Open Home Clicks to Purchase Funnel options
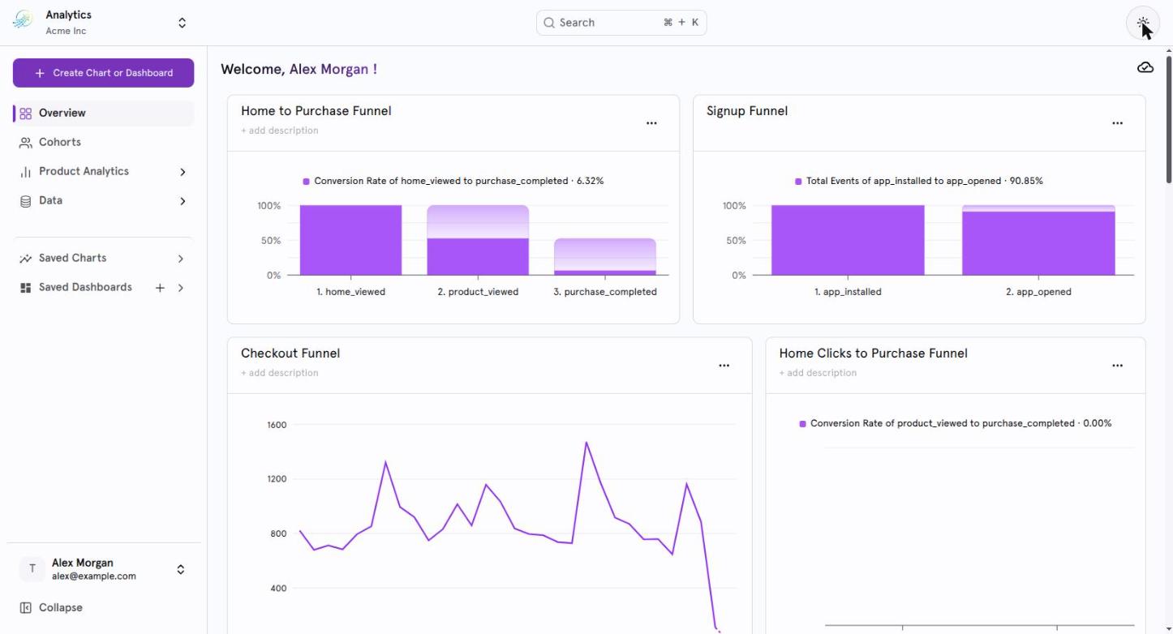 (1118, 366)
